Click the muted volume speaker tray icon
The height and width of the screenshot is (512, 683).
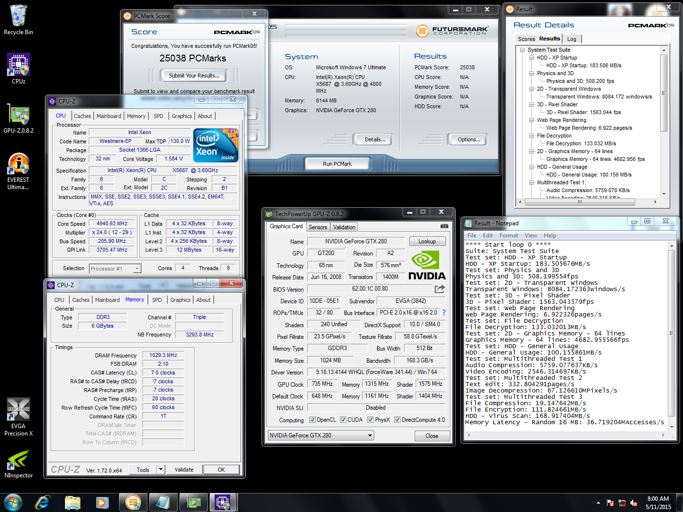[x=634, y=503]
